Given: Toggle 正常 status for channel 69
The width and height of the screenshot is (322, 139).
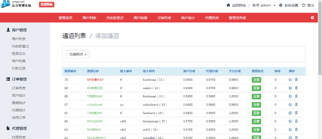Looking at the screenshot, I should pos(256,88).
